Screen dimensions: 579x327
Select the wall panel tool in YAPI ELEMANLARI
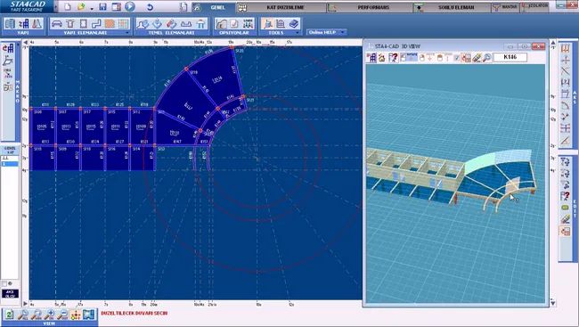coord(83,24)
